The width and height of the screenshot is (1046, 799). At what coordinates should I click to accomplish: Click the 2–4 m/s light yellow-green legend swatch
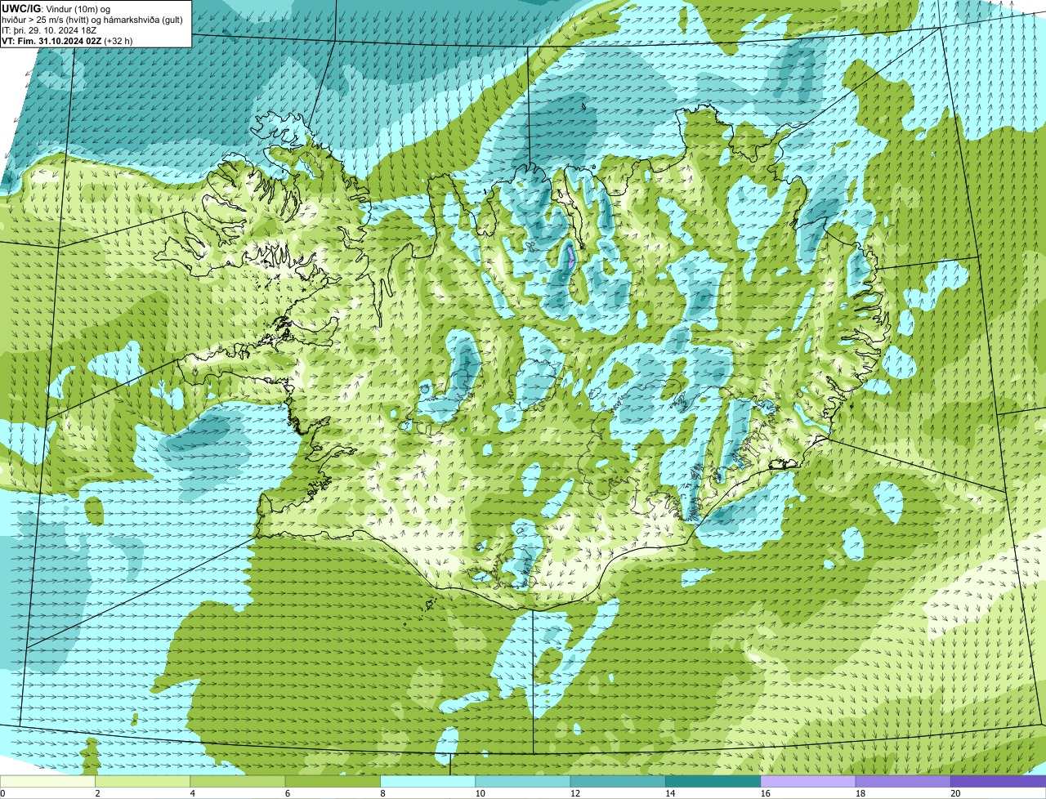[x=142, y=781]
